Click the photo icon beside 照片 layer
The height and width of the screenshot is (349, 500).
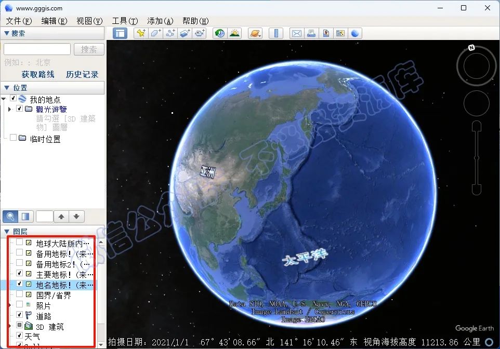coord(29,305)
